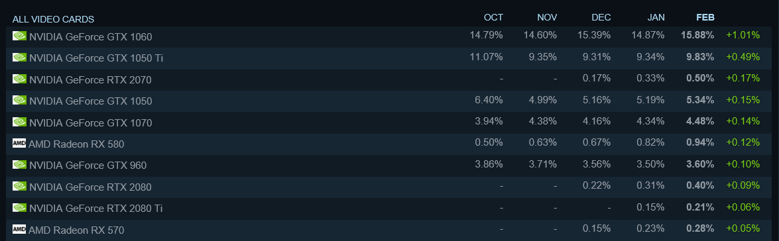Select the JAN column header
Image resolution: width=779 pixels, height=241 pixels.
point(656,17)
